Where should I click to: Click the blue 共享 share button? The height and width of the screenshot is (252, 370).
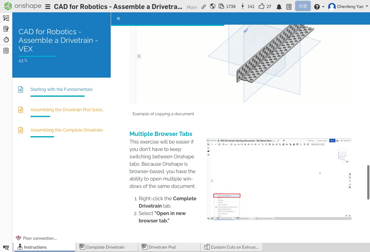[303, 6]
